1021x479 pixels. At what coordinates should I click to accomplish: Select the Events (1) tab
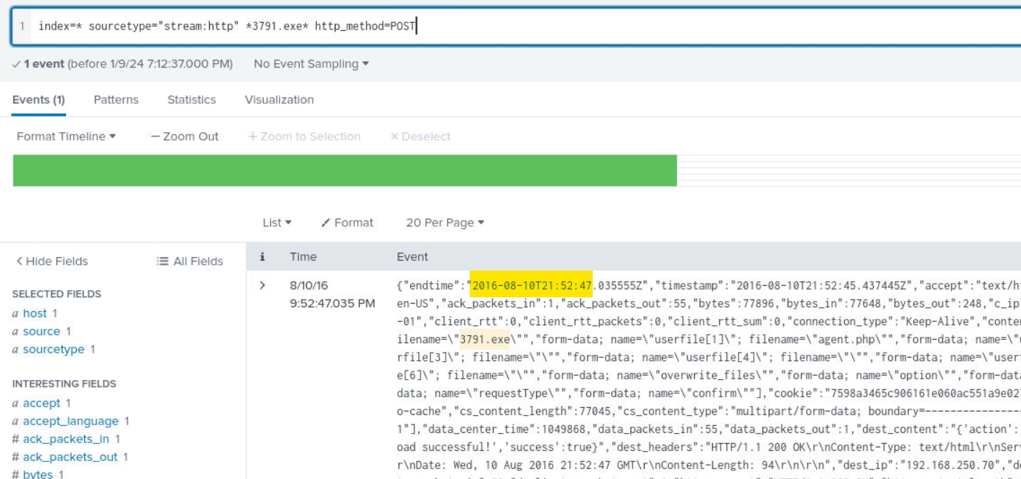coord(39,100)
